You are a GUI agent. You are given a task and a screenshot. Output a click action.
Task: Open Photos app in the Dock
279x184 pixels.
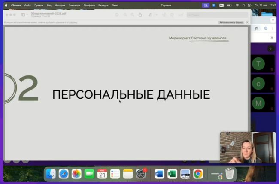[76, 174]
